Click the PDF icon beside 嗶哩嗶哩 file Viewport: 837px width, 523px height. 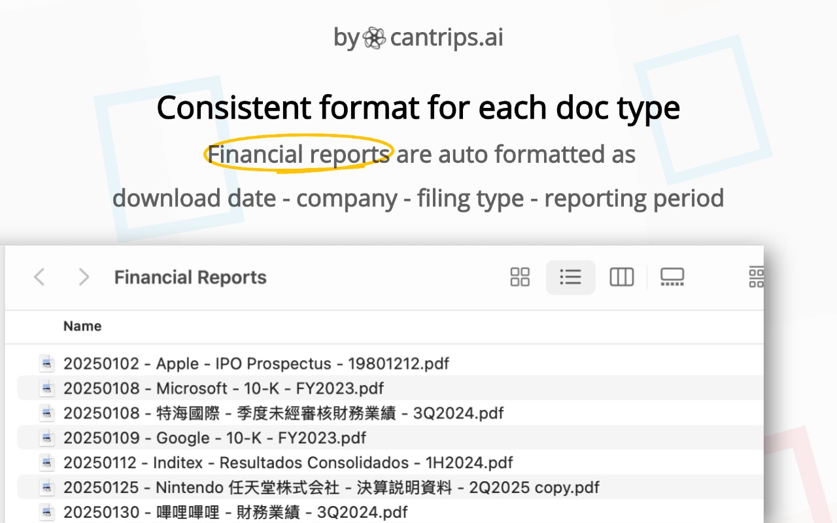(46, 512)
